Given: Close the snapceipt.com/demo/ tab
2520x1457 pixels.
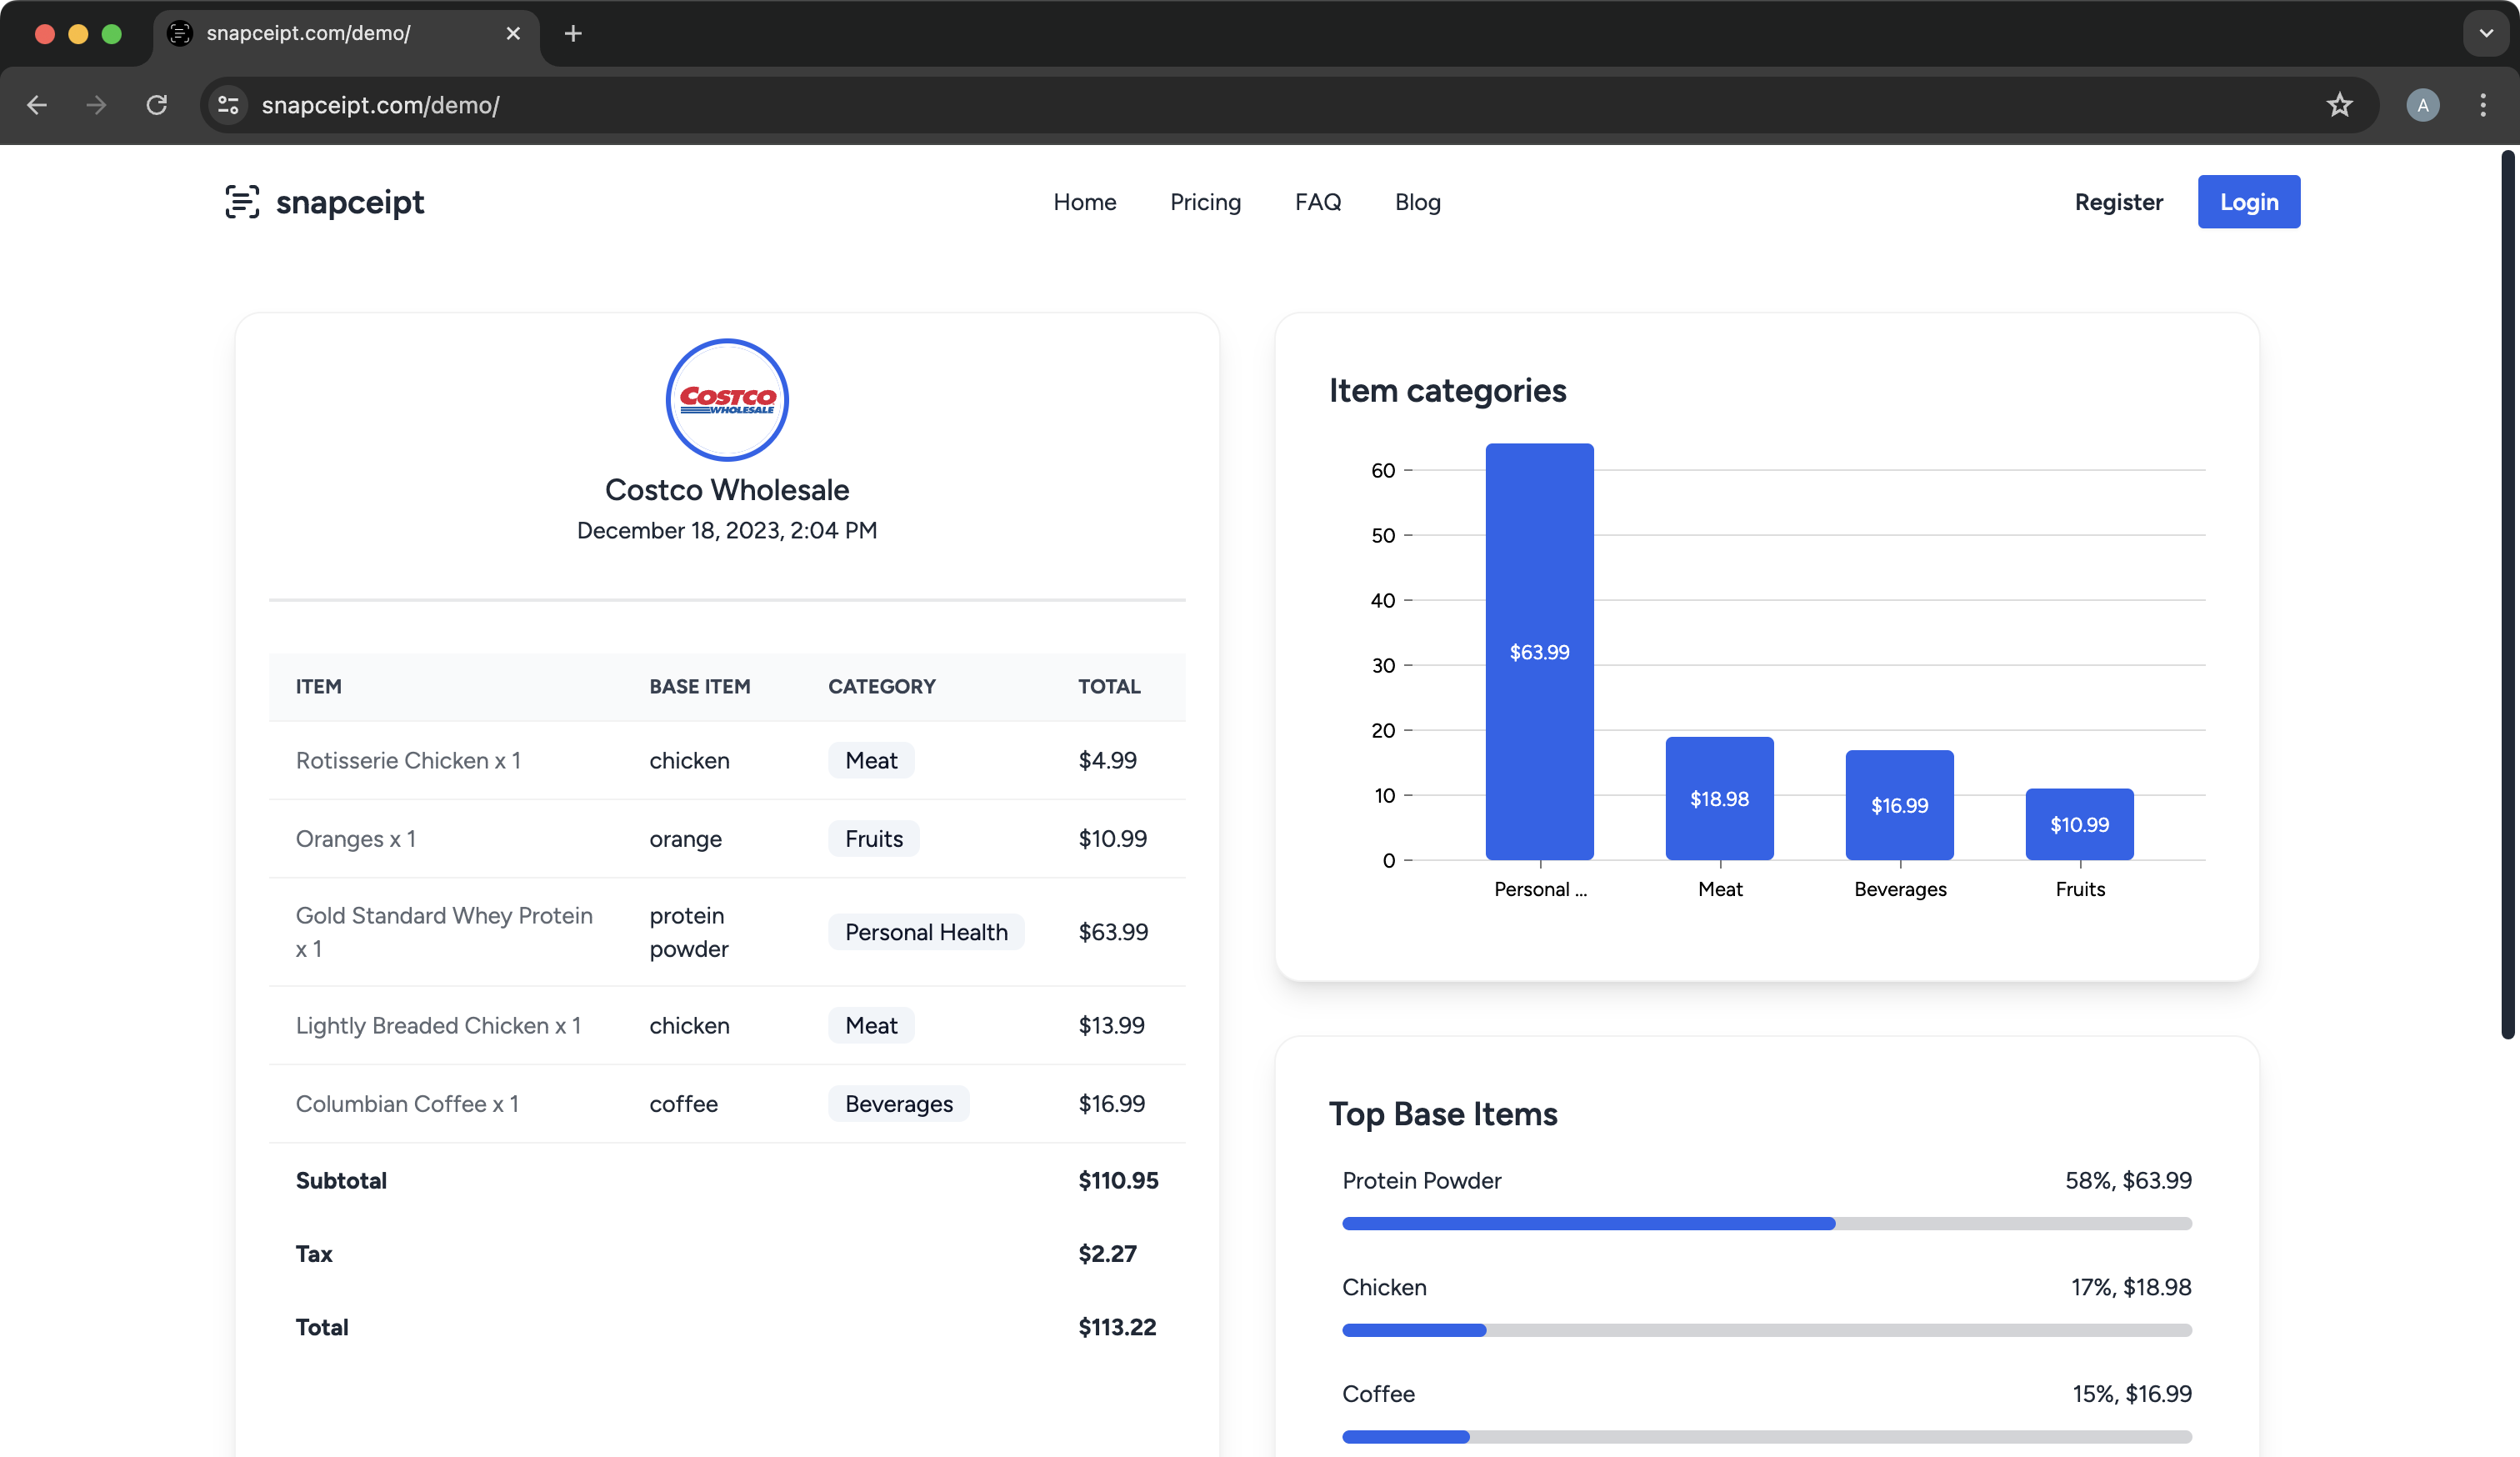Looking at the screenshot, I should [513, 33].
